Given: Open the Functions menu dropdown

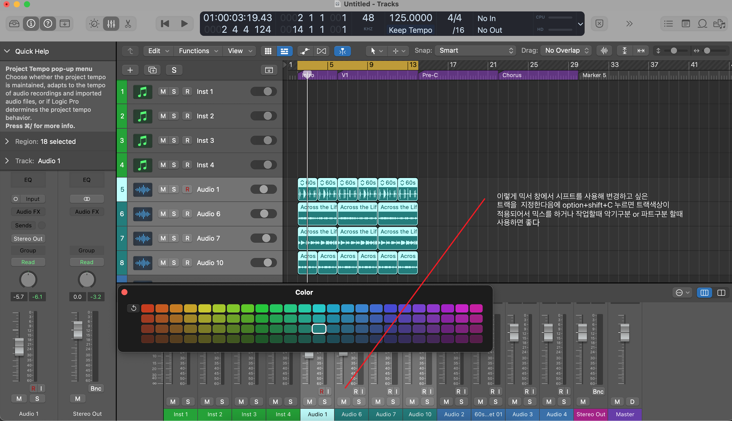Looking at the screenshot, I should [x=198, y=51].
